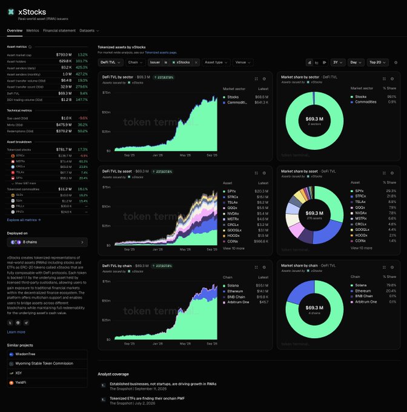Select the line chart type toggle

click(x=317, y=62)
